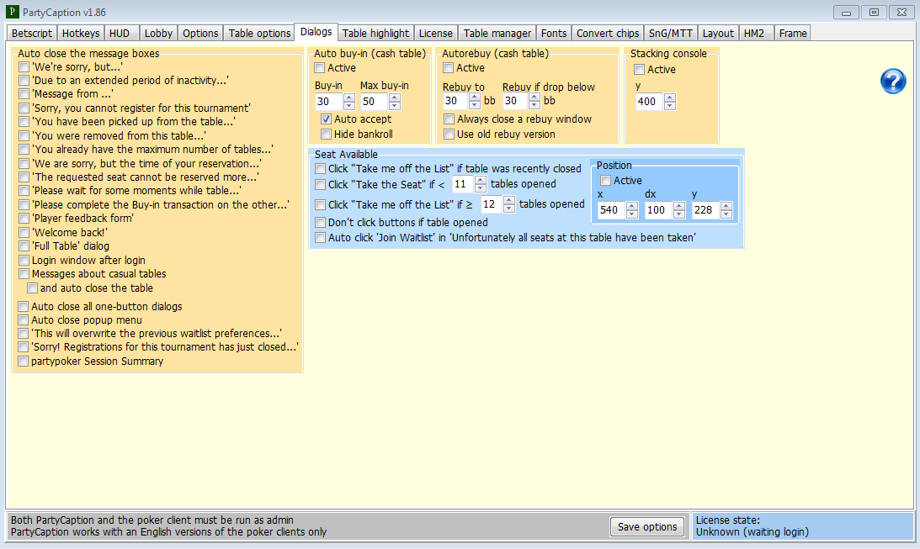The image size is (920, 549).
Task: Select the Lobby tab
Action: click(158, 34)
